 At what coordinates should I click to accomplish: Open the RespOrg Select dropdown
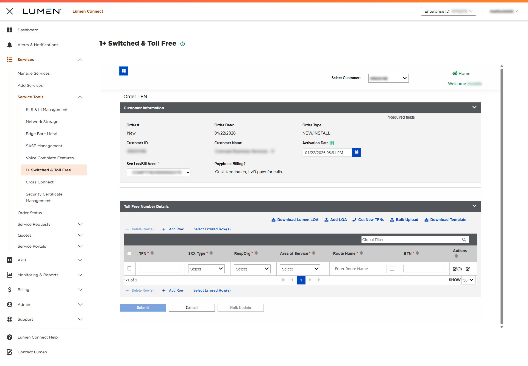pos(252,269)
